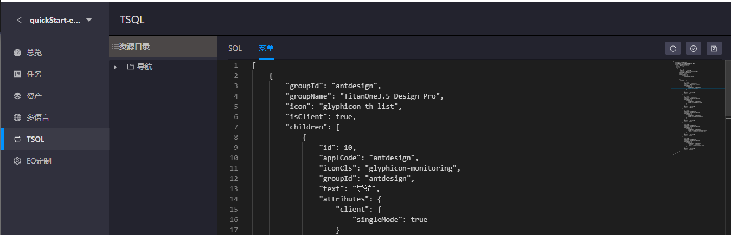Click the refresh icon button
This screenshot has height=235, width=731.
coord(673,48)
